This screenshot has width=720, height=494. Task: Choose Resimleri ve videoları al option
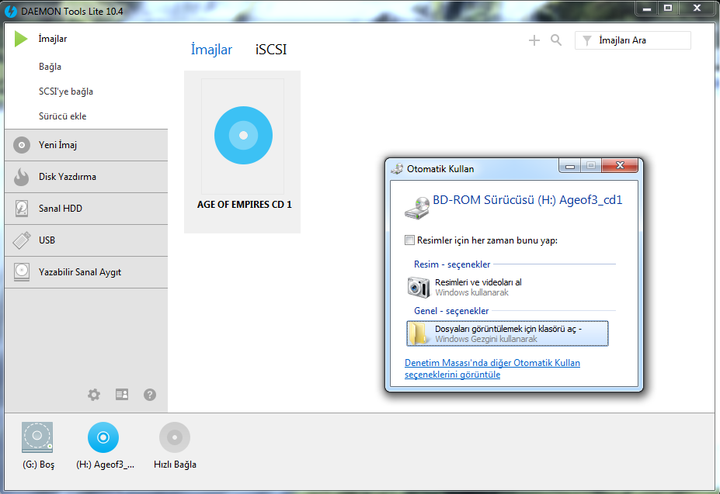507,287
